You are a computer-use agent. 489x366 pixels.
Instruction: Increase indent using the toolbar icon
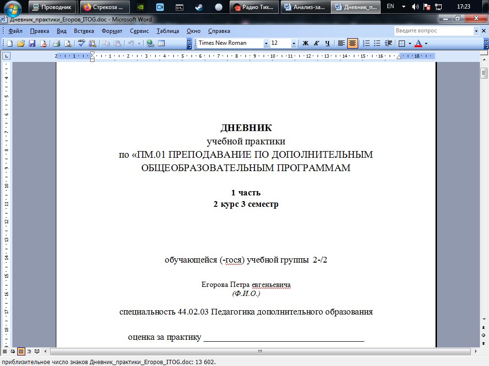[389, 43]
